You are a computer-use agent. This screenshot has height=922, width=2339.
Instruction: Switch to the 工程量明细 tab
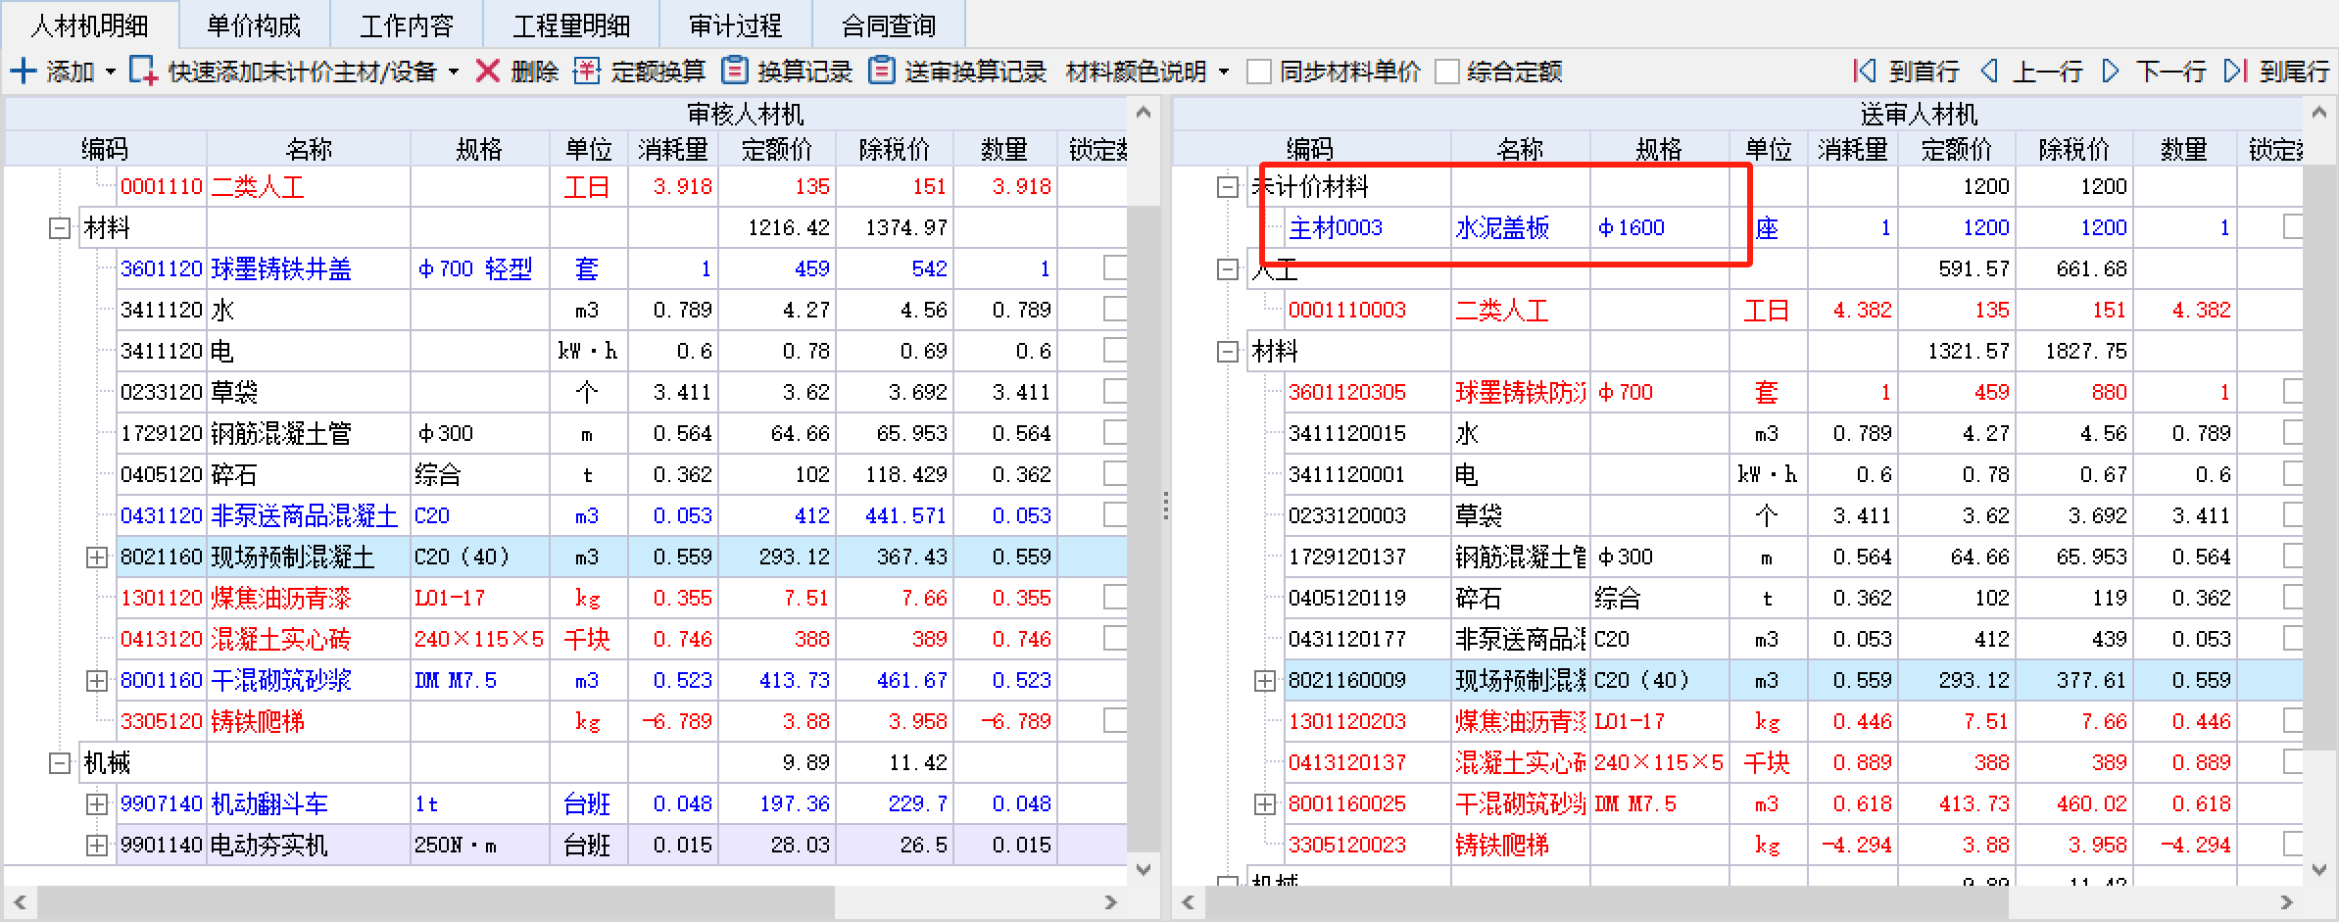(571, 25)
